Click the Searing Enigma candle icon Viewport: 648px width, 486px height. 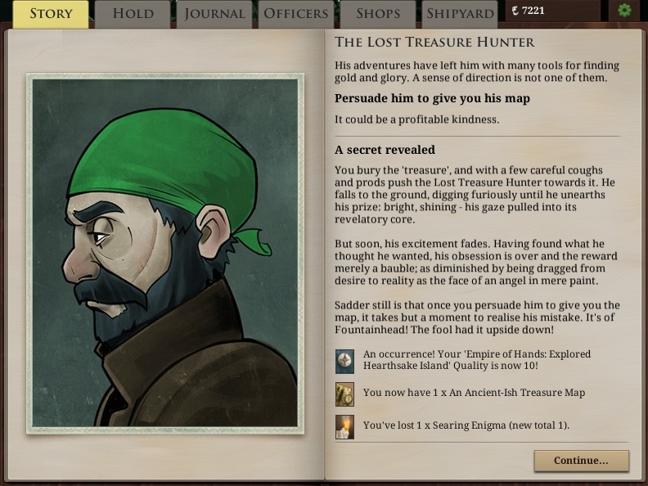tap(344, 427)
